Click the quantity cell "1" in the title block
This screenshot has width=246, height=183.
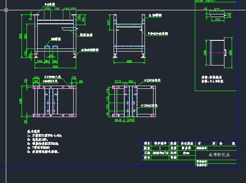coord(160,148)
